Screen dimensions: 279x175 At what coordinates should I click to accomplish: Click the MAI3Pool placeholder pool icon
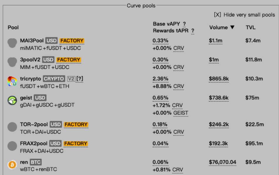[x=12, y=43]
